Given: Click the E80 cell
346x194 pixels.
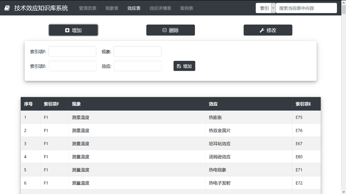Looking at the screenshot, I should 306,157.
